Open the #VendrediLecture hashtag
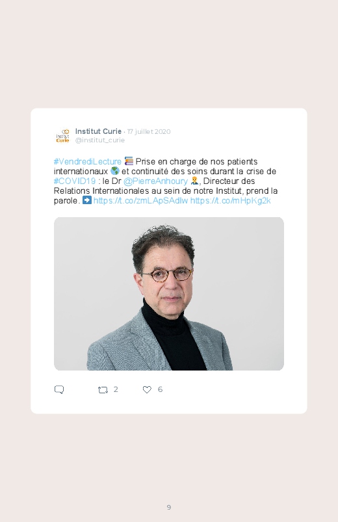338x522 pixels. [x=88, y=161]
